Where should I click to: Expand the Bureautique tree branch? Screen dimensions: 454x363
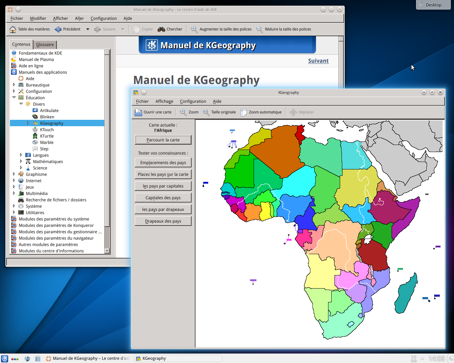(x=14, y=85)
